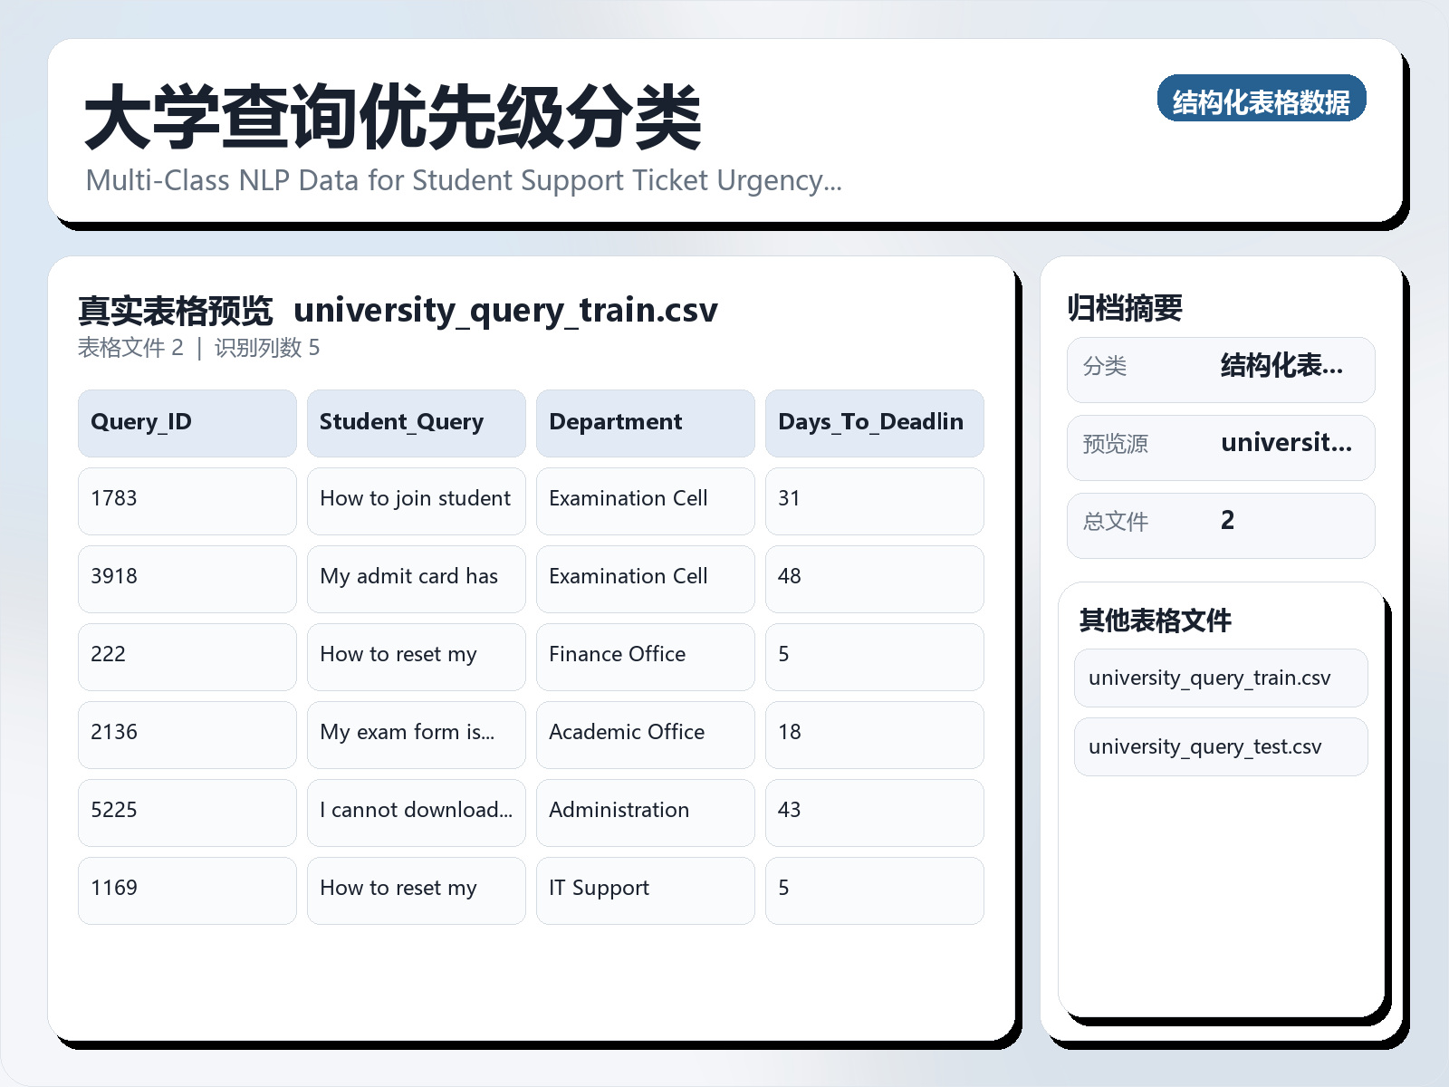The image size is (1449, 1087).
Task: Click the 预览源 summary field
Action: point(1220,446)
